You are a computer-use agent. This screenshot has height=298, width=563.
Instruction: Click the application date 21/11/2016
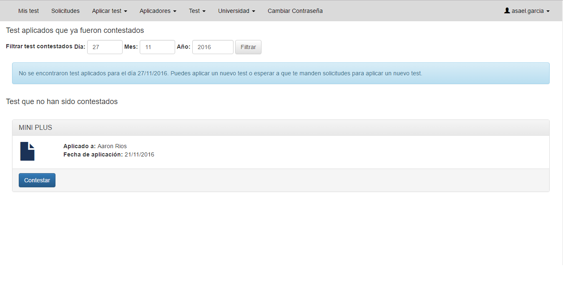pyautogui.click(x=139, y=154)
